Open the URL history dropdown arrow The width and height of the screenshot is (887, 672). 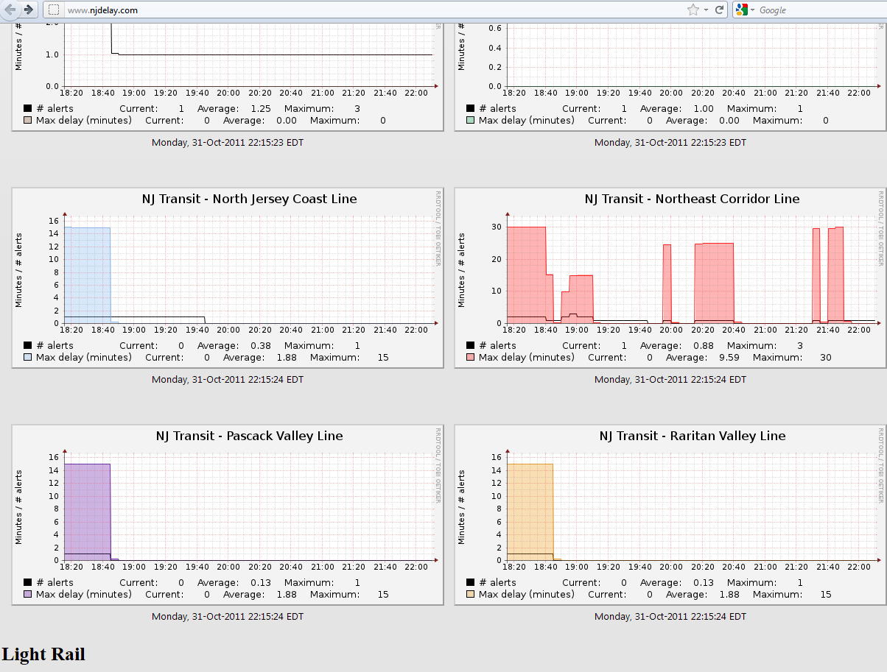(x=706, y=10)
